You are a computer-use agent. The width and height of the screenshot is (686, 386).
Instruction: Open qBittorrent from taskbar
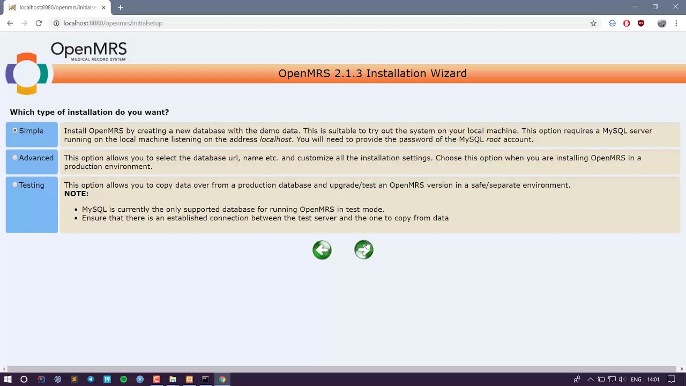point(140,380)
